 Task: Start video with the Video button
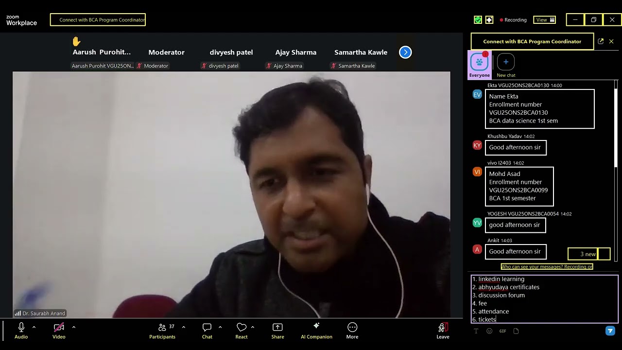(x=59, y=331)
